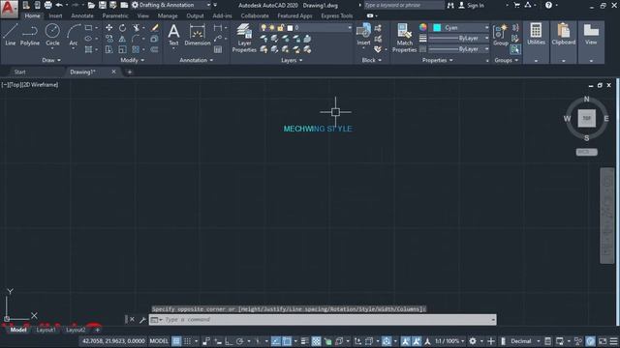Image resolution: width=620 pixels, height=348 pixels.
Task: Select the Copy tool in Modify panel
Action: [108, 39]
